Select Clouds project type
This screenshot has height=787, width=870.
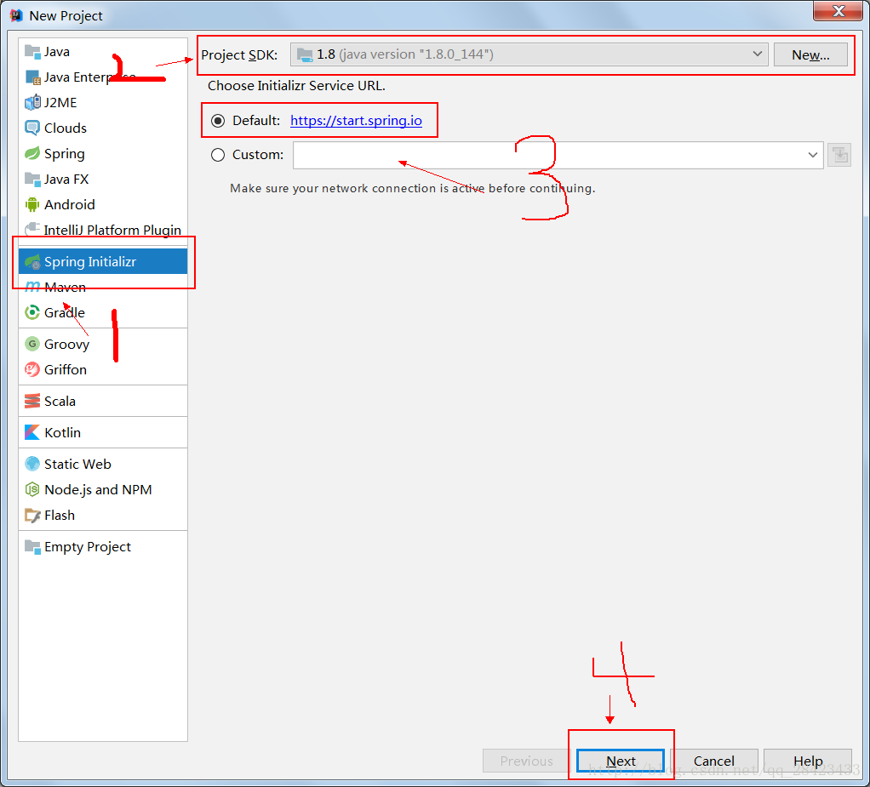[x=103, y=128]
